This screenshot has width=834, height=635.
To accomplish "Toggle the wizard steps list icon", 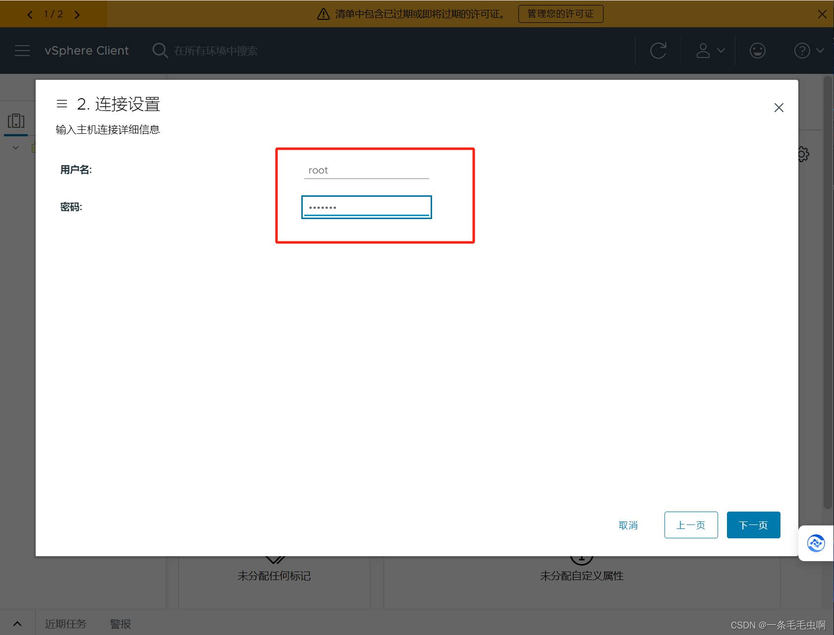I will pyautogui.click(x=62, y=104).
